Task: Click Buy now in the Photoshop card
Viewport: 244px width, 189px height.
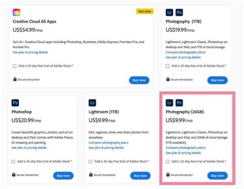Action: (63, 176)
